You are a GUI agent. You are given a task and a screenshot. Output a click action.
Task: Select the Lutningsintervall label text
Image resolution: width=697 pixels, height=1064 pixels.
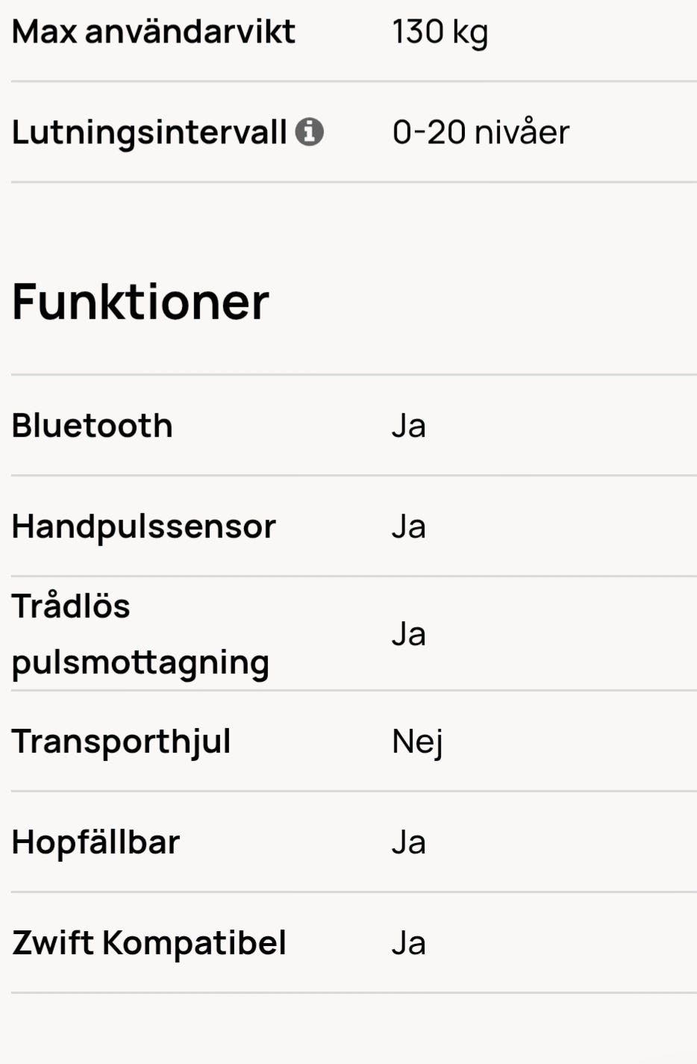(x=149, y=133)
